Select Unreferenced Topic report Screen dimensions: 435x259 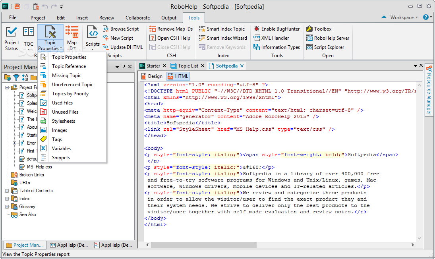coord(72,85)
